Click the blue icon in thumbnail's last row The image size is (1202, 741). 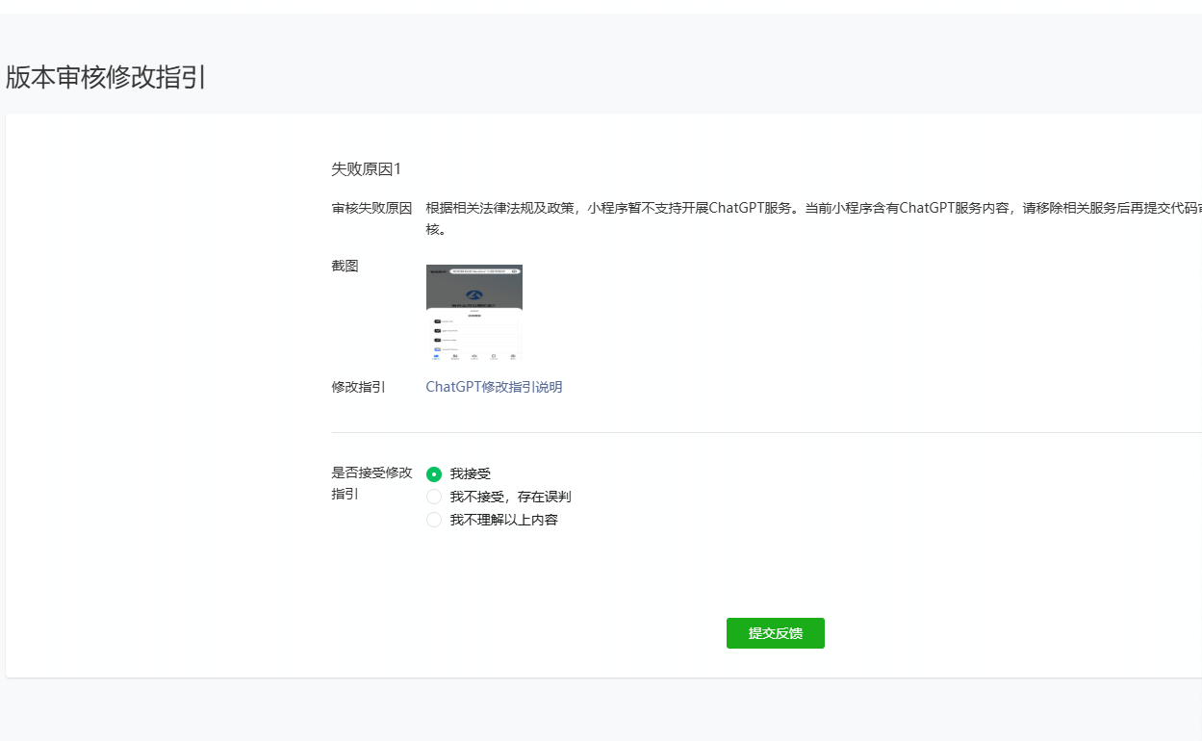pos(437,348)
